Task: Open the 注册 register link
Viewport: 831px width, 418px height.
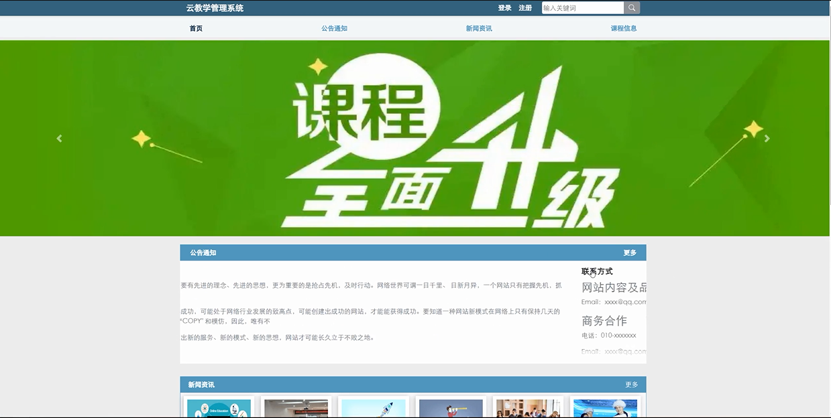Action: tap(525, 8)
